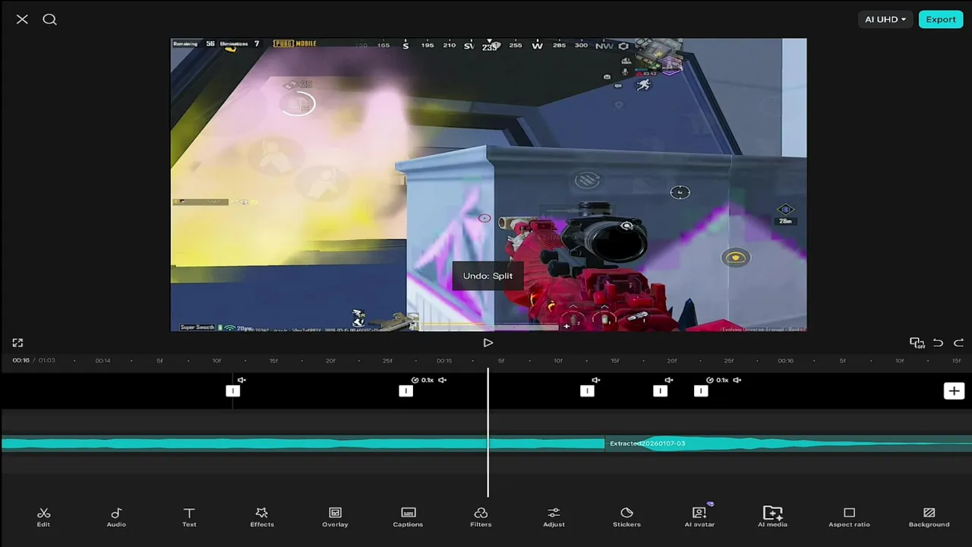Click the first 0.1x speed indicator

(423, 380)
